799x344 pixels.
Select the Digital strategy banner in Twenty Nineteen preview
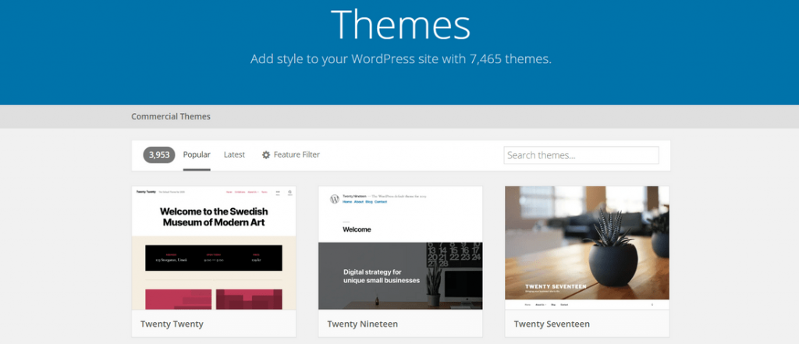(x=382, y=276)
